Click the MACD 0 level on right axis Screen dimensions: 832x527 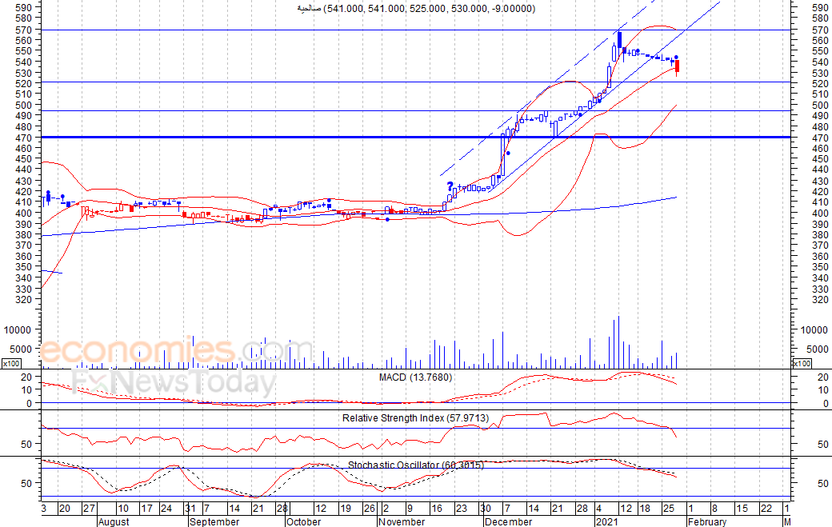pyautogui.click(x=826, y=404)
